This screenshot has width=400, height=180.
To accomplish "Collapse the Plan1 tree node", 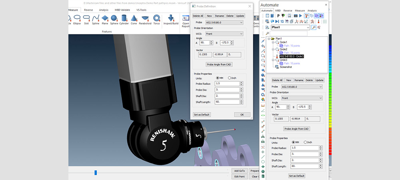I will 268,38.
